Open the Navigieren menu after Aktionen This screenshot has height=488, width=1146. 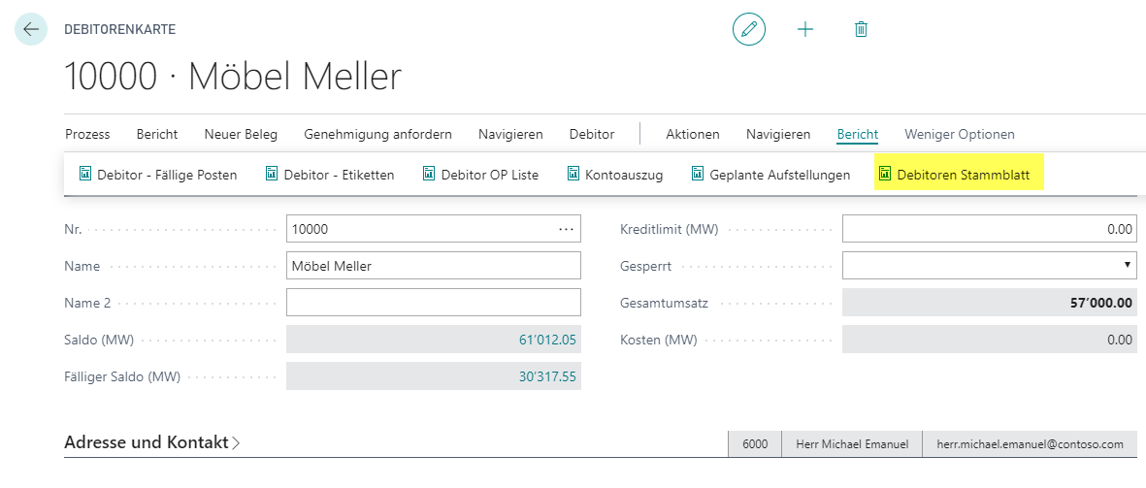point(778,135)
